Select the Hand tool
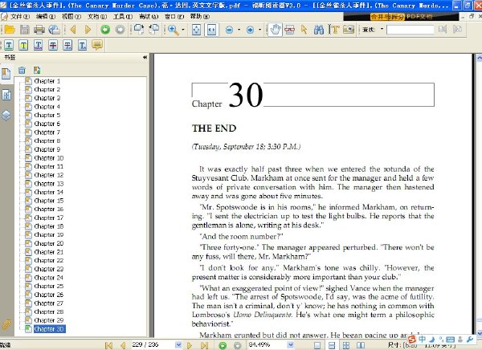 (275, 30)
